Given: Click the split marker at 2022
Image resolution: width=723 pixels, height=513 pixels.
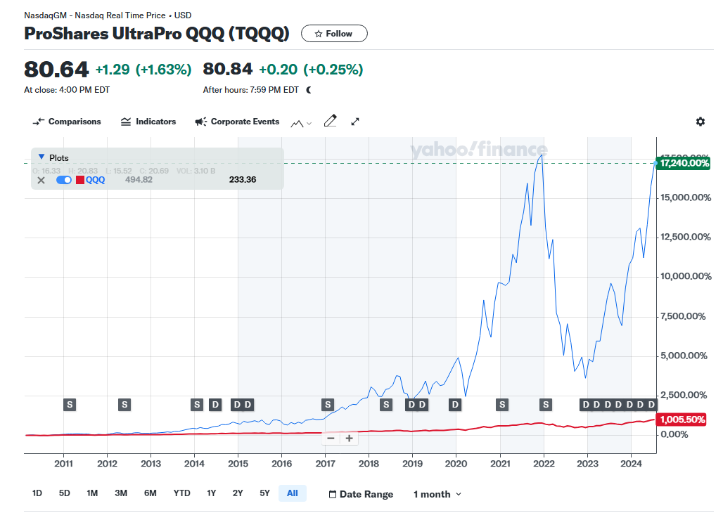Looking at the screenshot, I should click(546, 405).
